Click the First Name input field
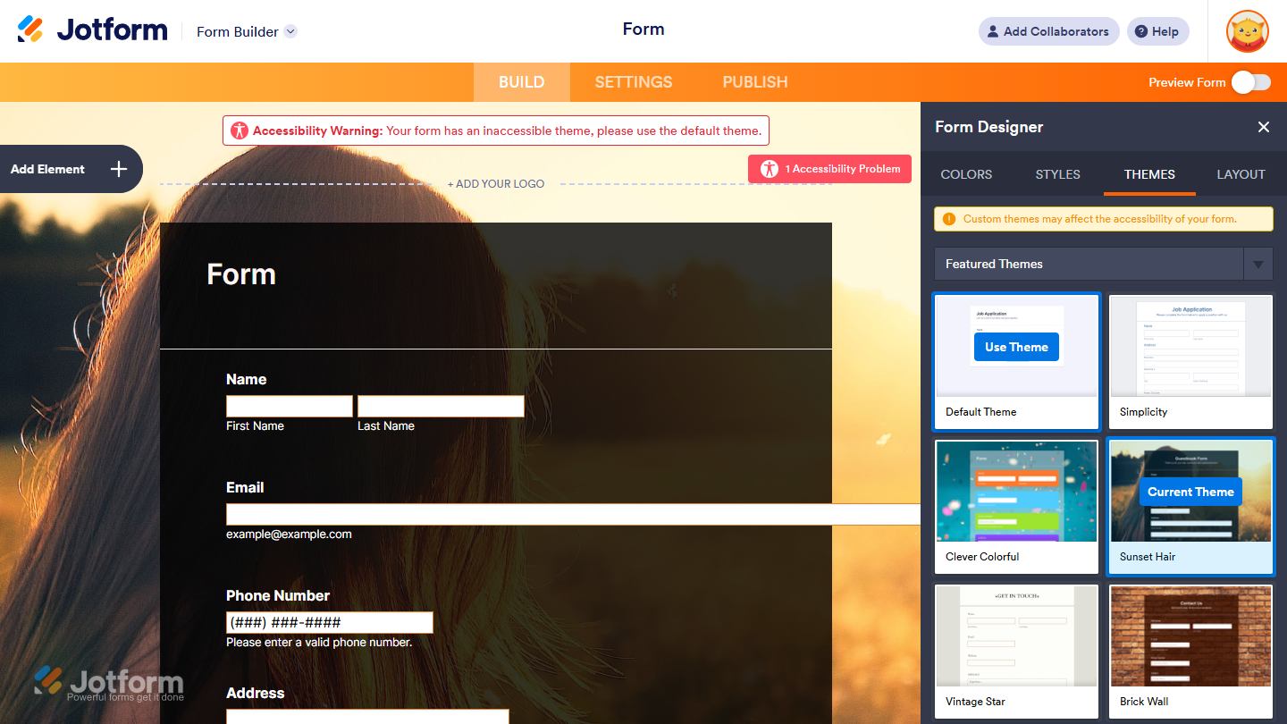The height and width of the screenshot is (724, 1287). 289,406
